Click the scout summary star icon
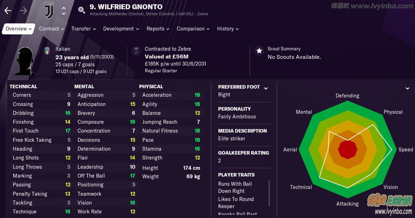Screen dimensions: 415x218 259,51
